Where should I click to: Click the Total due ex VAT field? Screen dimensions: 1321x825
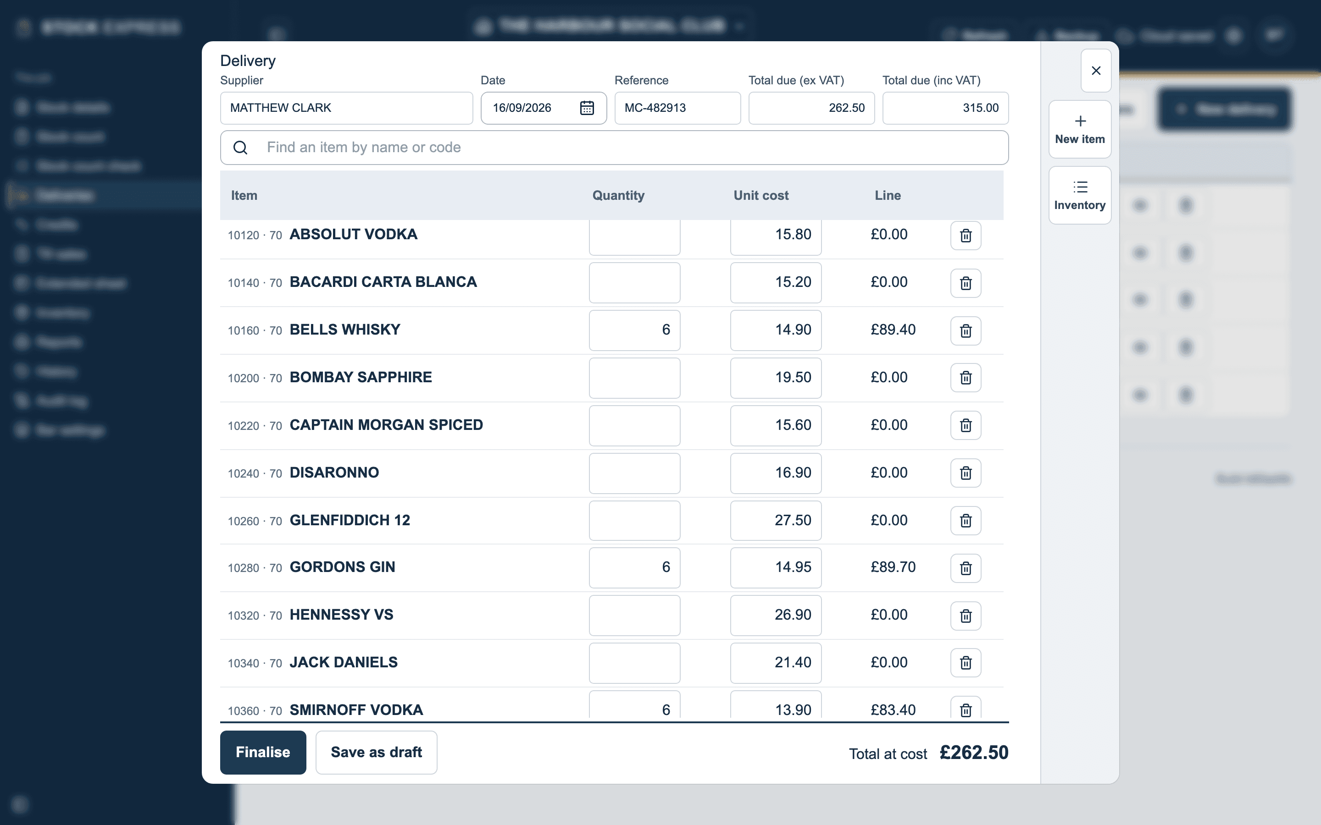coord(811,108)
